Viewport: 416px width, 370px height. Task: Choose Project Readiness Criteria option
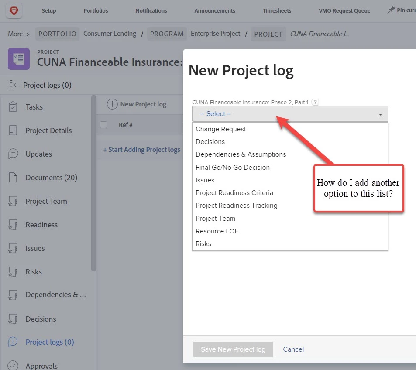coord(234,193)
